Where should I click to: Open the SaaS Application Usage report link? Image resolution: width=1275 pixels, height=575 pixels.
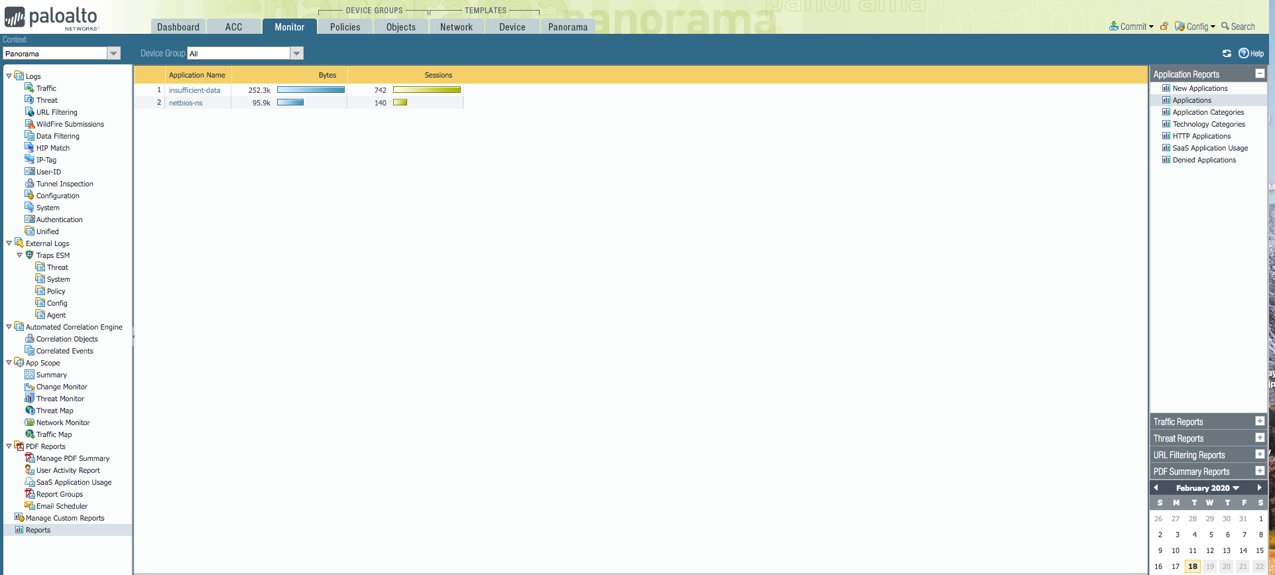(1210, 148)
